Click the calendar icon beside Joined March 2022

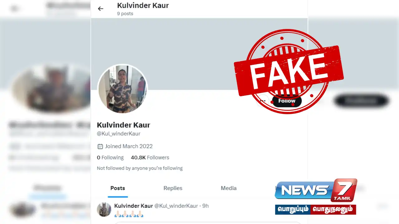100,146
